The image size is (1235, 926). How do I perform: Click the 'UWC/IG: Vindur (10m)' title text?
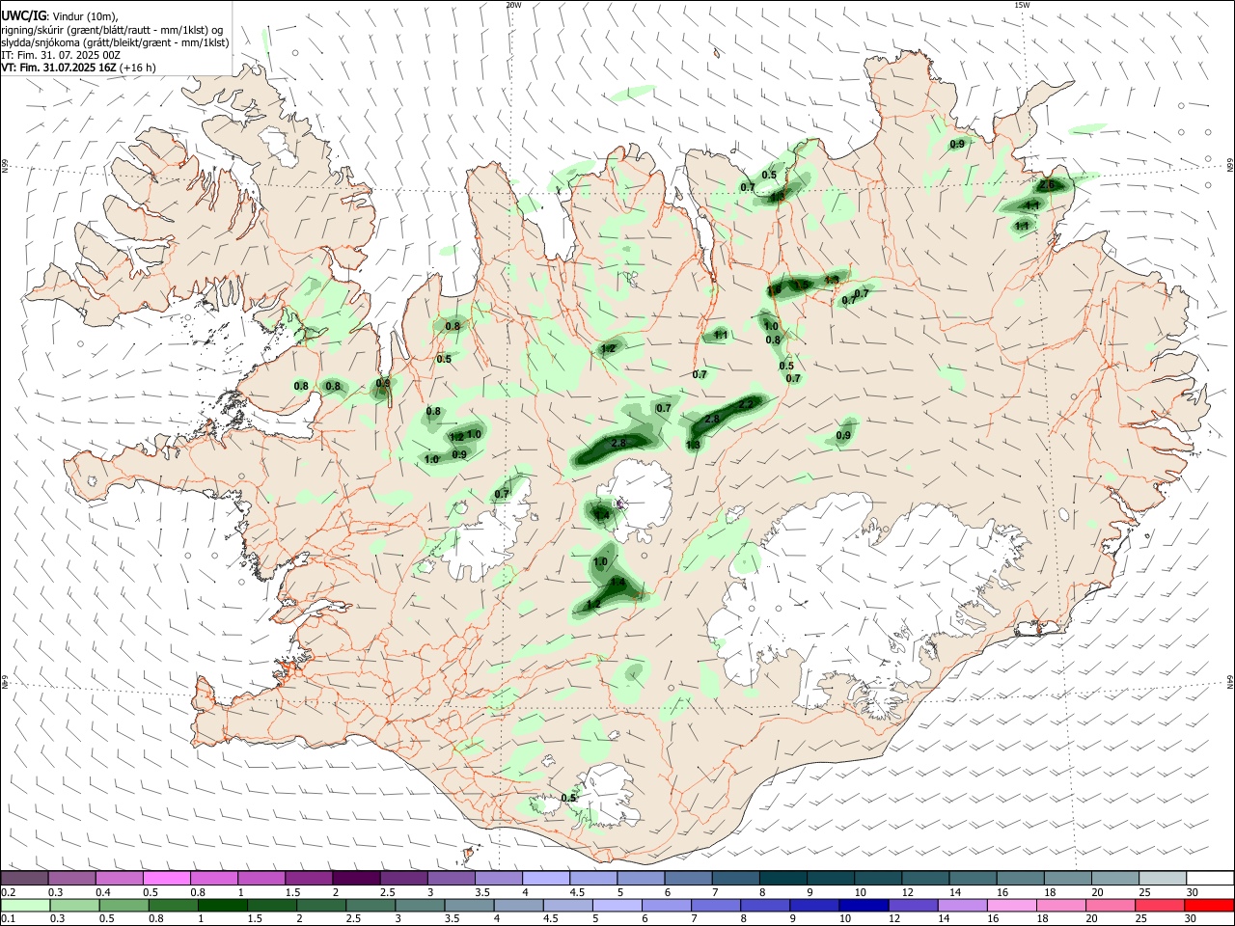[x=60, y=16]
